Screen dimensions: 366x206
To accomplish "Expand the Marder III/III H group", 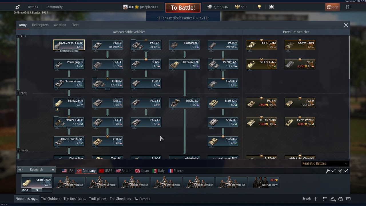I will (x=69, y=122).
